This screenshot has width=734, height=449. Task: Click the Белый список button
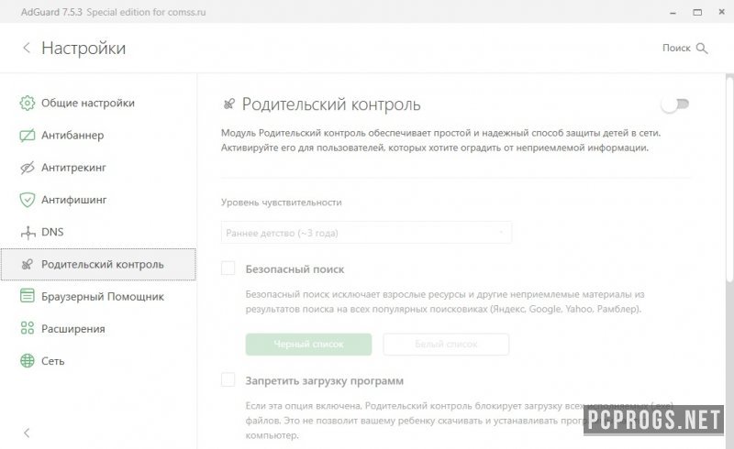coord(446,345)
